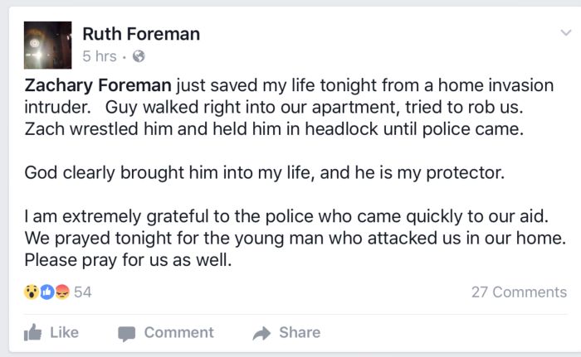581x357 pixels.
Task: Click the Ruth Foreman author name
Action: (141, 34)
